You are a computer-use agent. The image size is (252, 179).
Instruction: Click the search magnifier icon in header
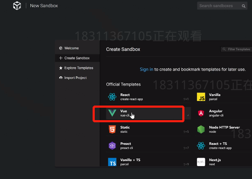click(x=244, y=6)
